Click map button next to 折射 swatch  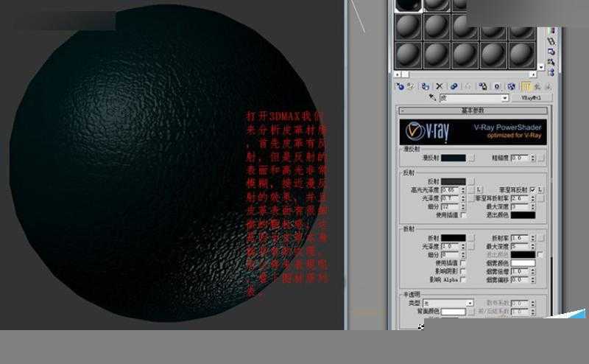471,238
